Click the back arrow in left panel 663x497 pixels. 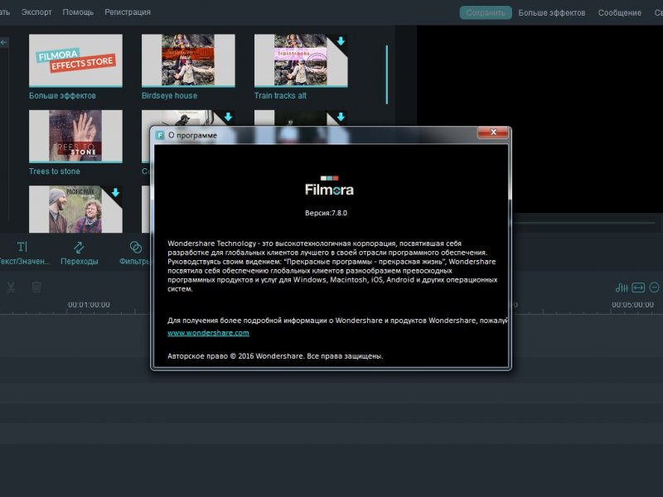click(4, 41)
